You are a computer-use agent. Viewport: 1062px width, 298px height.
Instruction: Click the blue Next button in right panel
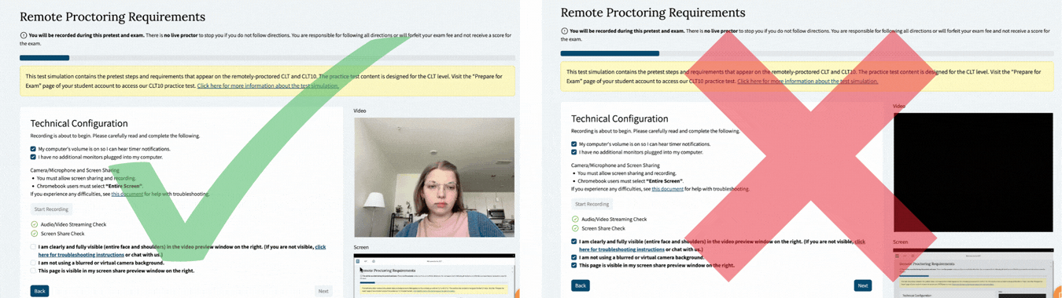pyautogui.click(x=863, y=285)
